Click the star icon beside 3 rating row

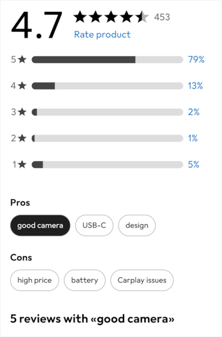[x=22, y=112]
